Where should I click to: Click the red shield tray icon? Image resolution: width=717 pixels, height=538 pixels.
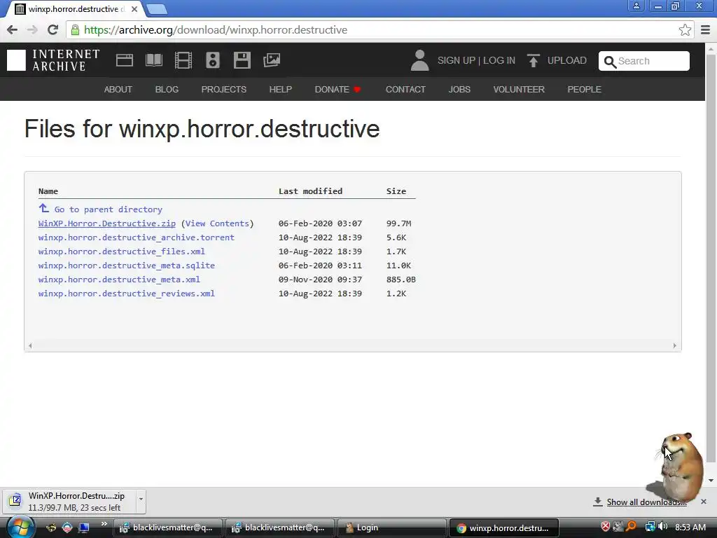pyautogui.click(x=606, y=527)
